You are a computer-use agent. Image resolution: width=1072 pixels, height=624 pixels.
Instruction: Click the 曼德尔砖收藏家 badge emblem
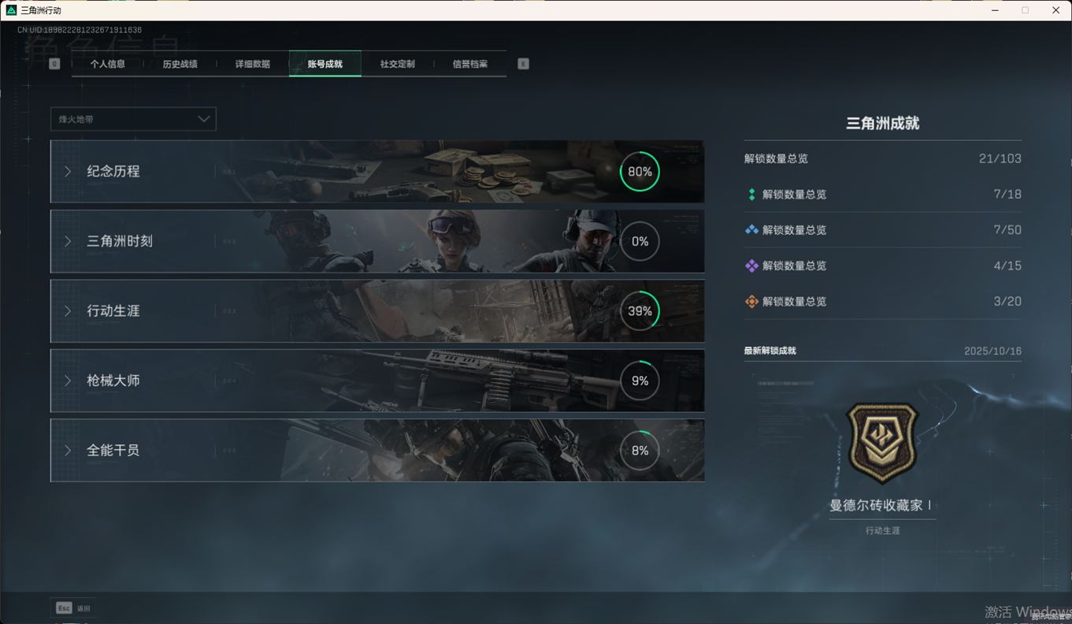882,442
